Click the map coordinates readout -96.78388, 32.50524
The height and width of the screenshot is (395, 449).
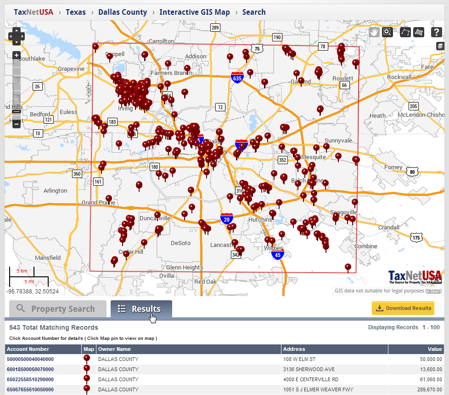tap(33, 292)
